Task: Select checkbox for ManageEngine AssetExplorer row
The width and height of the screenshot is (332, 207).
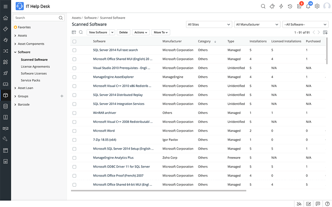Action: [x=74, y=77]
